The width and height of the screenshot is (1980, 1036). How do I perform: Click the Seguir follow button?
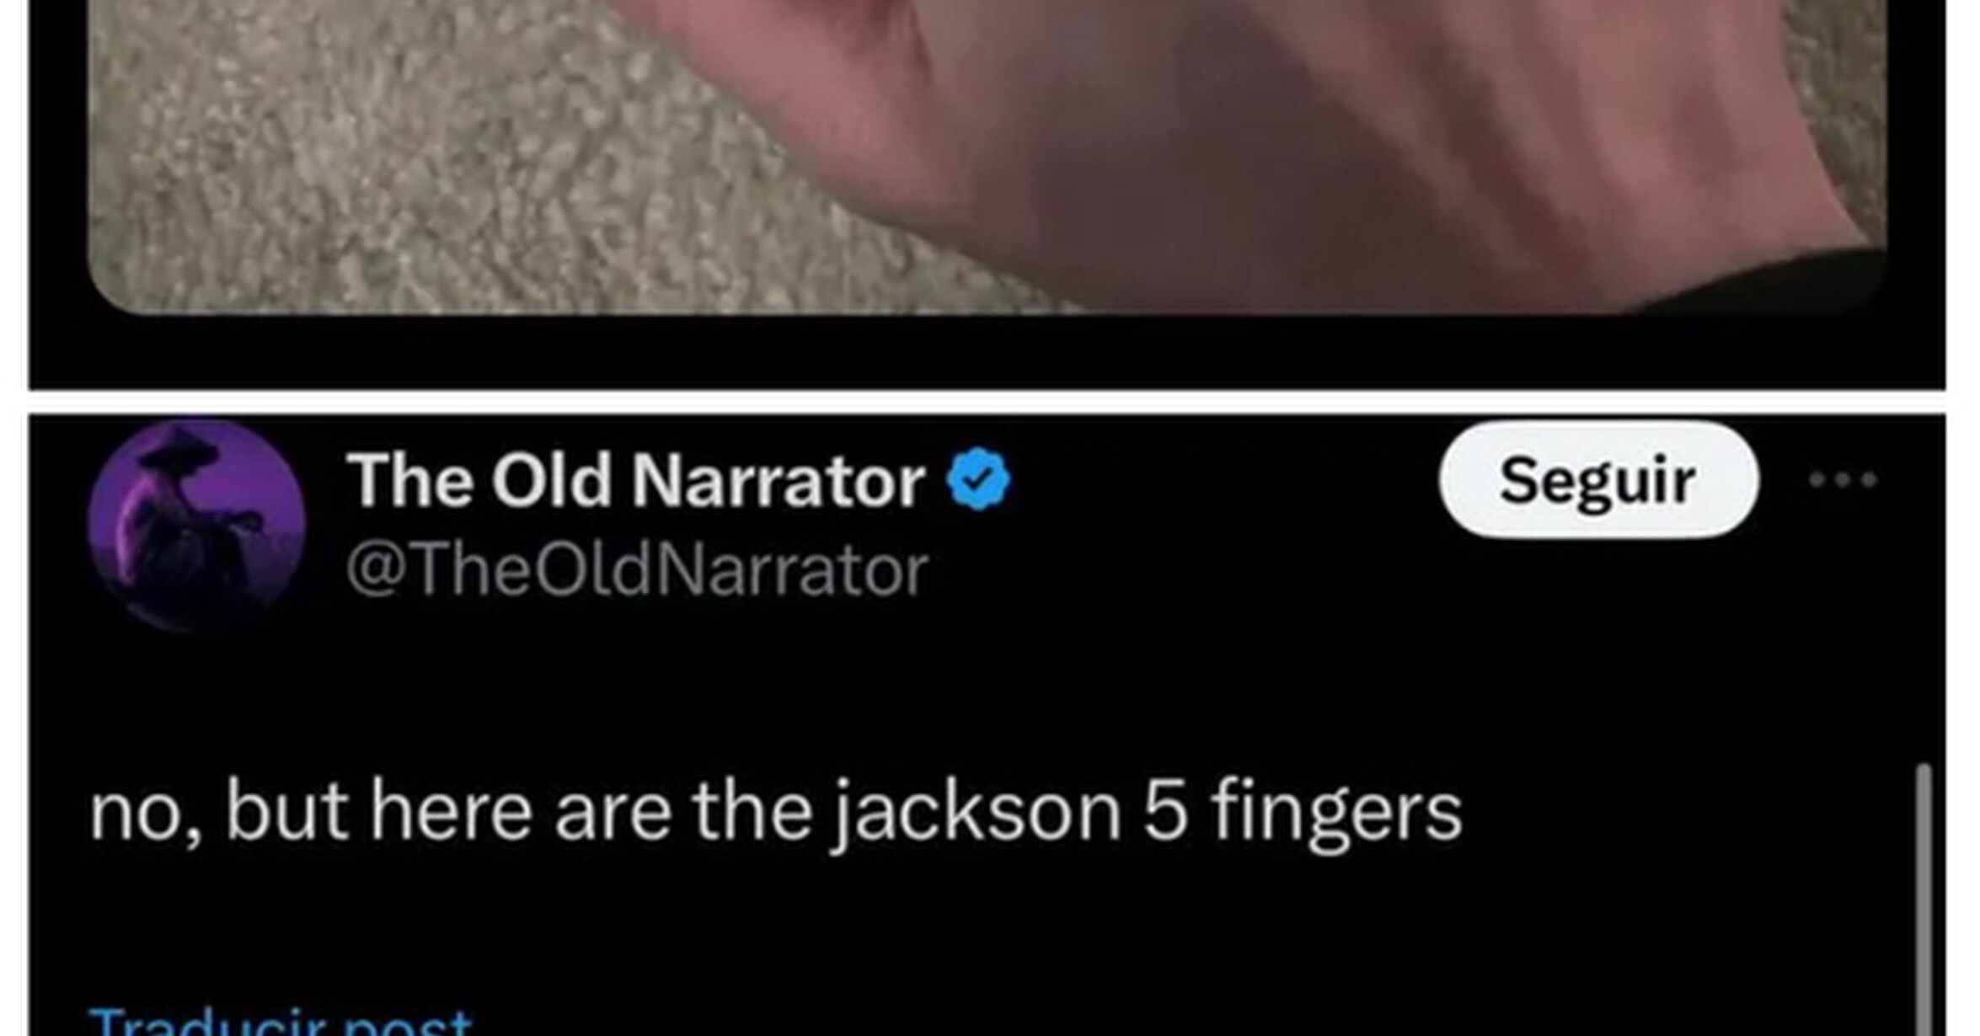[x=1598, y=480]
